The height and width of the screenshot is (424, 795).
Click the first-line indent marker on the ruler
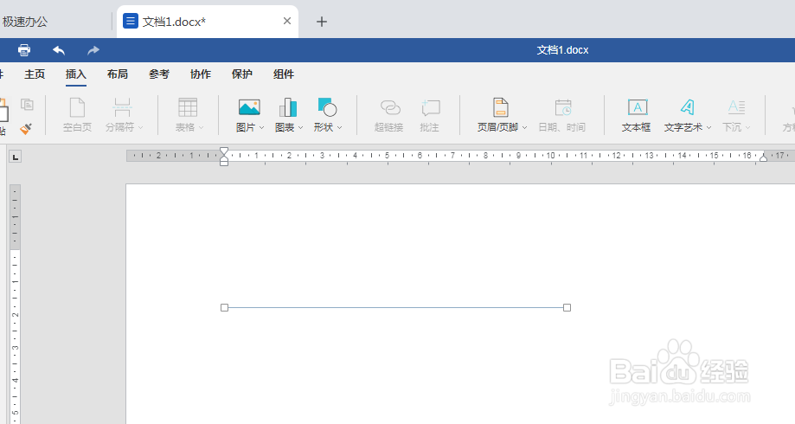point(223,151)
